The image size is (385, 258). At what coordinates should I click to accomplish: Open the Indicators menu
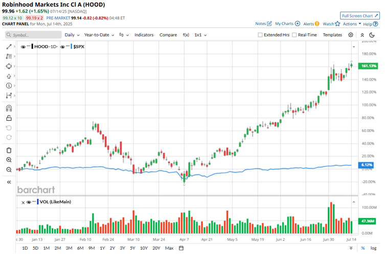tap(144, 35)
